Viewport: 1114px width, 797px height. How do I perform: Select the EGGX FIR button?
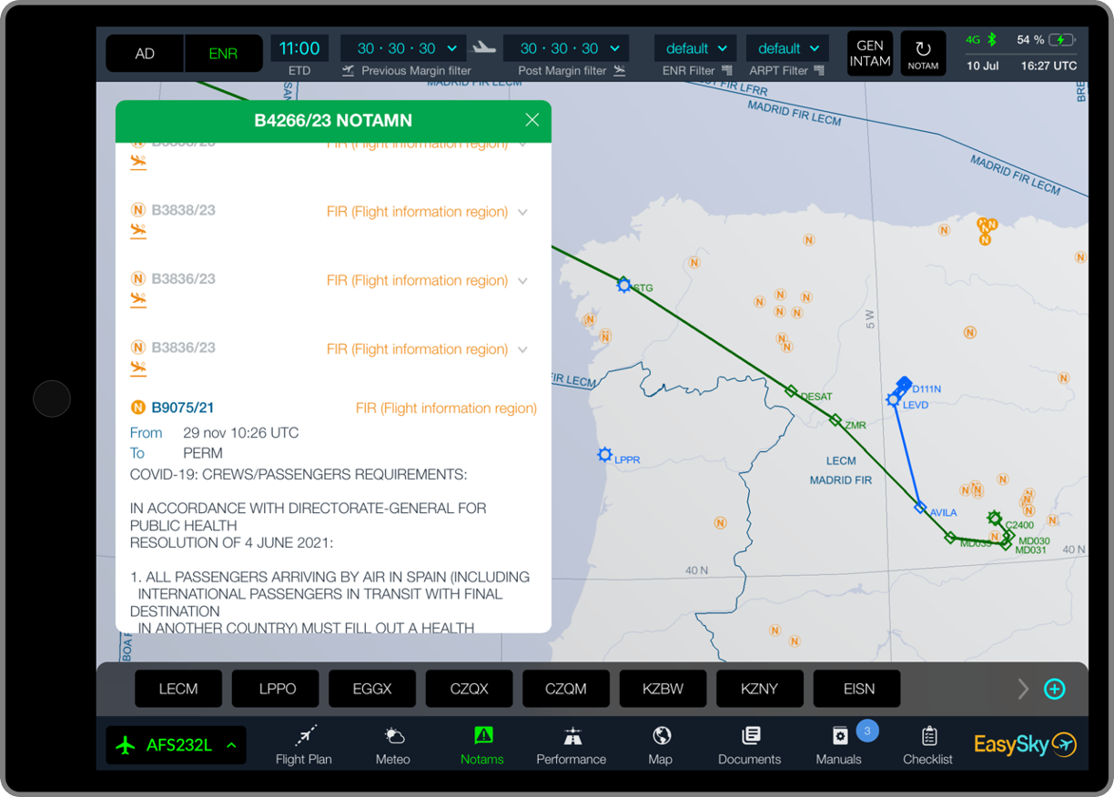tap(372, 689)
